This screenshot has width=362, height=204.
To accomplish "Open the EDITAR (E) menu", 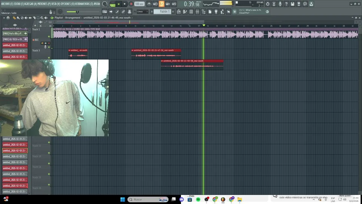I will [19, 4].
